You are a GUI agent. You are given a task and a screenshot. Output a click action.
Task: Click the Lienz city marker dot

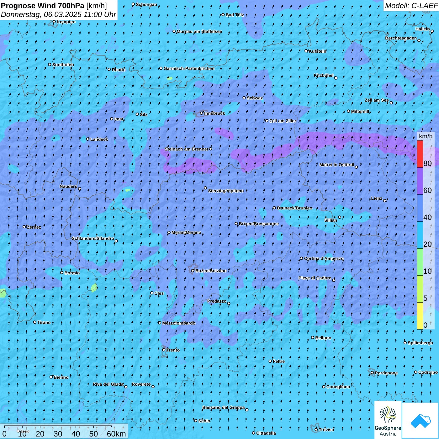click(385, 201)
